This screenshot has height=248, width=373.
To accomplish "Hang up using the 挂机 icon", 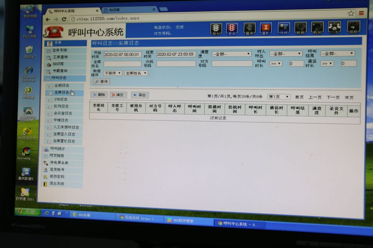I will point(354,27).
